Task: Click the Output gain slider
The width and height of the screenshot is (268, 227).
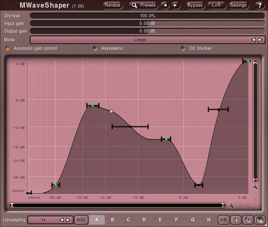Action: click(x=147, y=31)
